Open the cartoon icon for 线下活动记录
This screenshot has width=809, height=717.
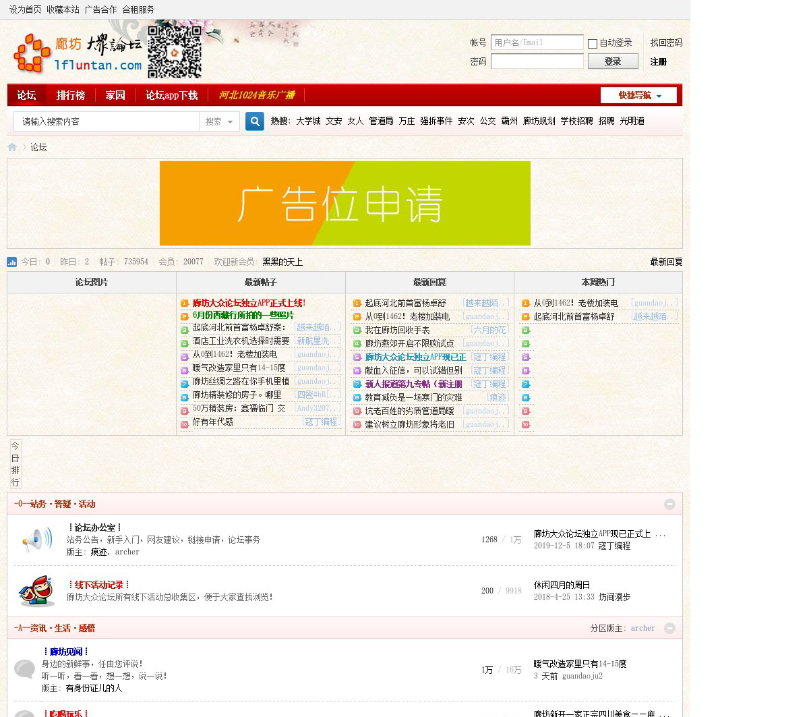pyautogui.click(x=36, y=591)
